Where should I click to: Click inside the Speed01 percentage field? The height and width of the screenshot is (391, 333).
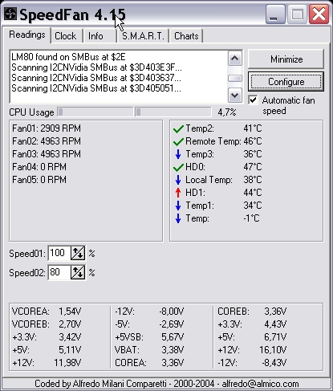59,253
